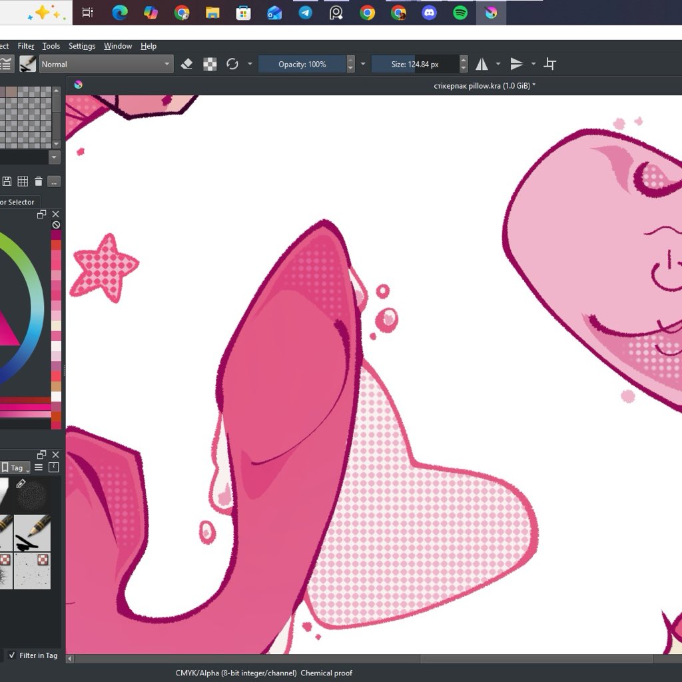Close the brush presets docker
The width and height of the screenshot is (682, 682).
(56, 454)
